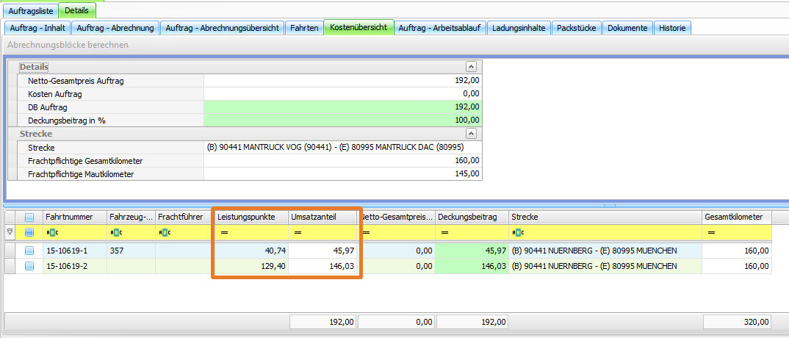The width and height of the screenshot is (789, 338).
Task: Tick the checkbox for trip 15-10619-2
Action: [x=29, y=266]
